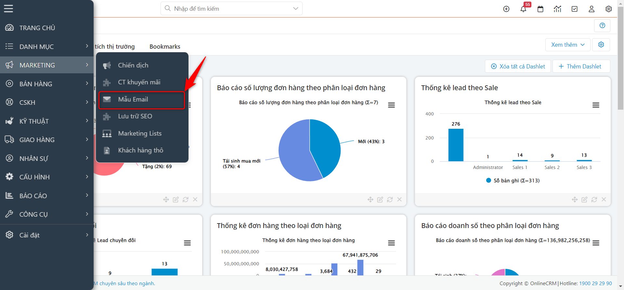
Task: Expand the CẤU HÌNH menu
Action: click(47, 177)
